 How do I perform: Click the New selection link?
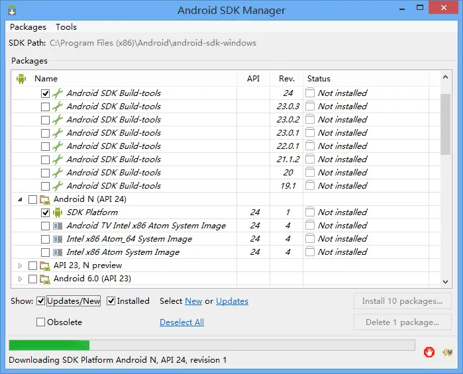(x=193, y=301)
